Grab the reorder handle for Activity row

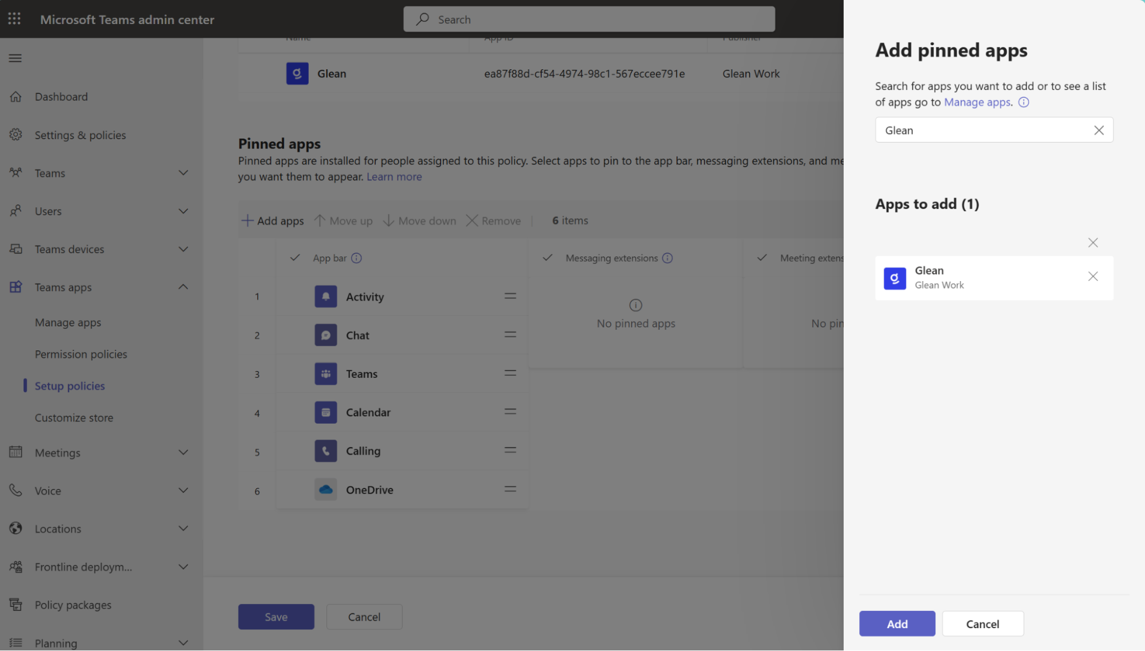click(x=510, y=296)
